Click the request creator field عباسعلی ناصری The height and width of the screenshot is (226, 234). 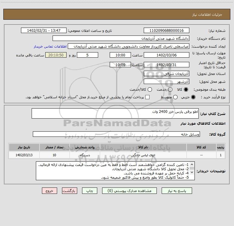[x=129, y=46]
